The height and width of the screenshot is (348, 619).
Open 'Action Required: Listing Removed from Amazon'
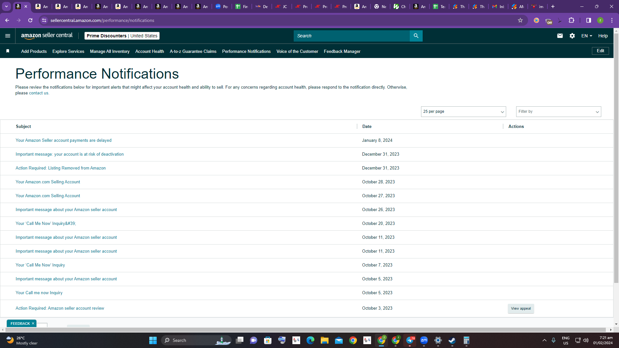pos(61,168)
